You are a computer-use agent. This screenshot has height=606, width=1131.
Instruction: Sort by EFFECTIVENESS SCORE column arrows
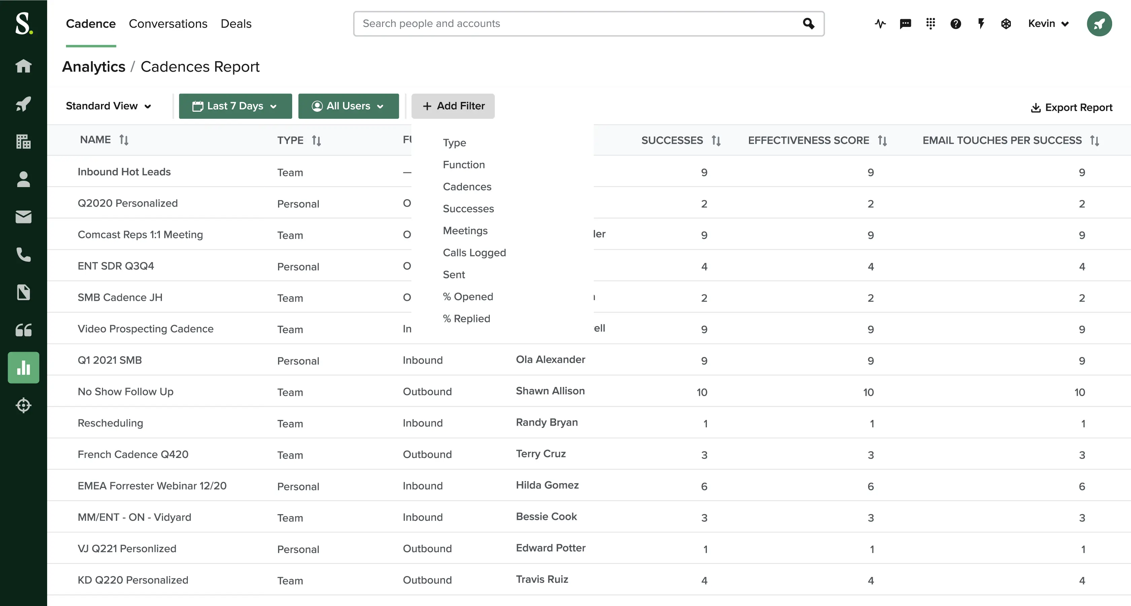click(882, 140)
